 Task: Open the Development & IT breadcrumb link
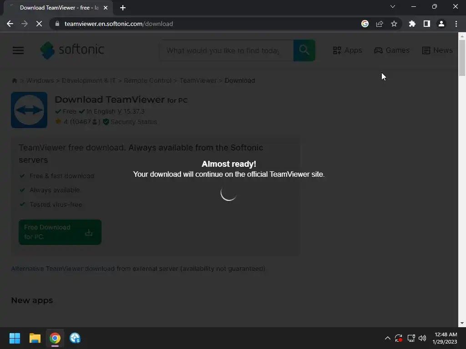[x=89, y=81]
